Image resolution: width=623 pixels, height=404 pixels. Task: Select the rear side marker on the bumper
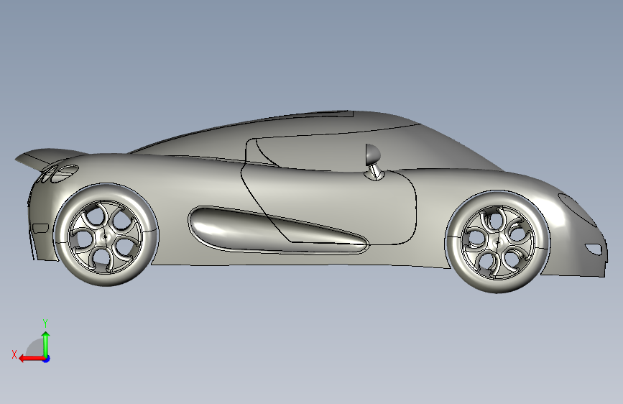pyautogui.click(x=40, y=229)
